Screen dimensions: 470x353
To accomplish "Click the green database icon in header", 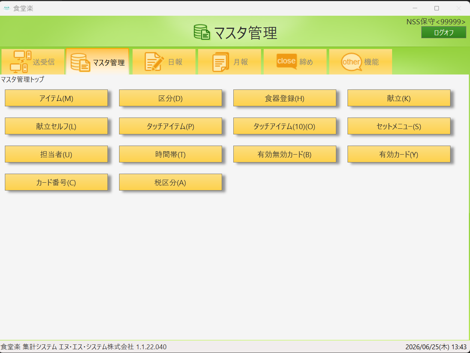I will [x=202, y=32].
